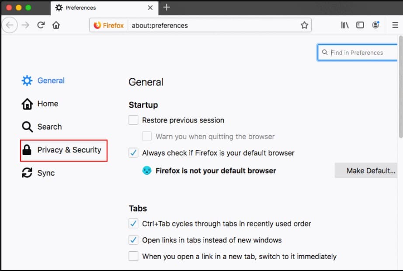403x271 pixels.
Task: Select Privacy & Security lock icon
Action: click(x=27, y=150)
